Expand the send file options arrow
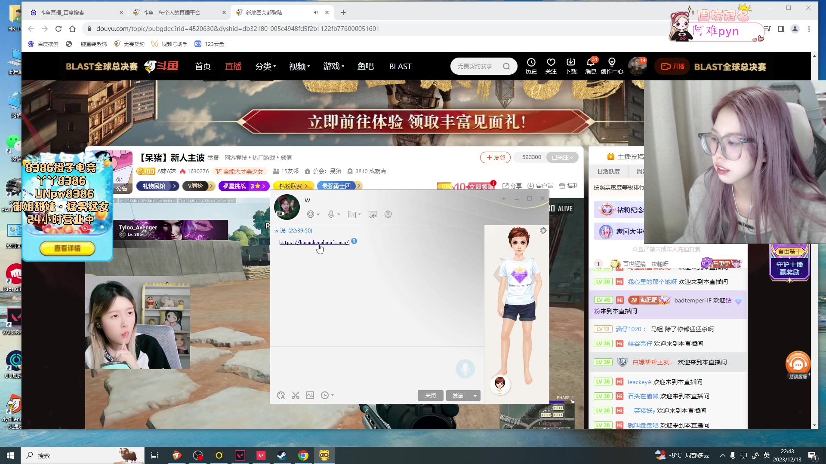Image resolution: width=826 pixels, height=464 pixels. [360, 214]
